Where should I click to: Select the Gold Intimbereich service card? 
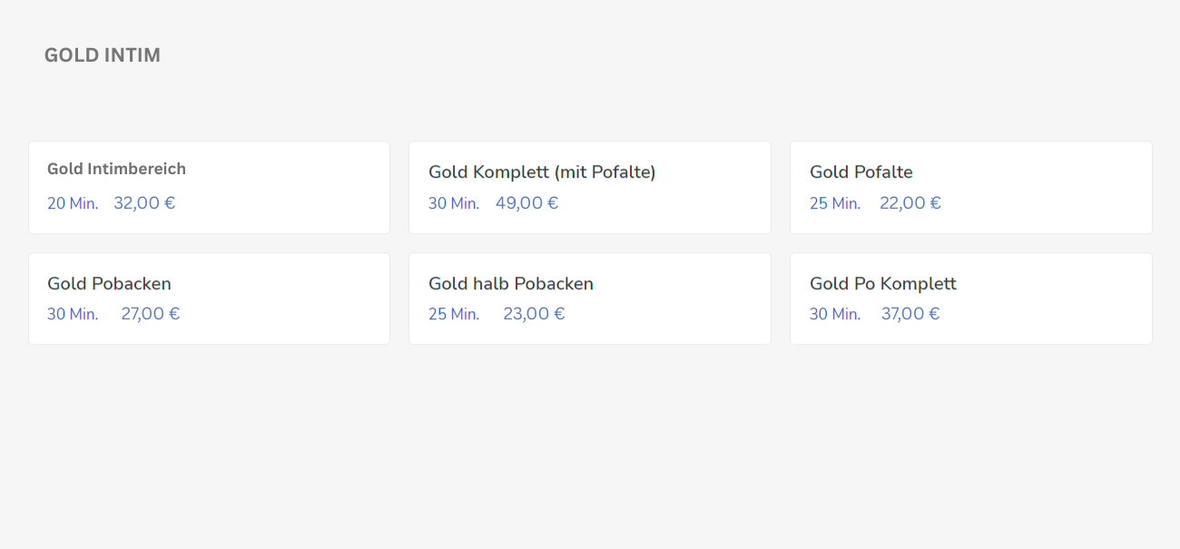coord(209,187)
